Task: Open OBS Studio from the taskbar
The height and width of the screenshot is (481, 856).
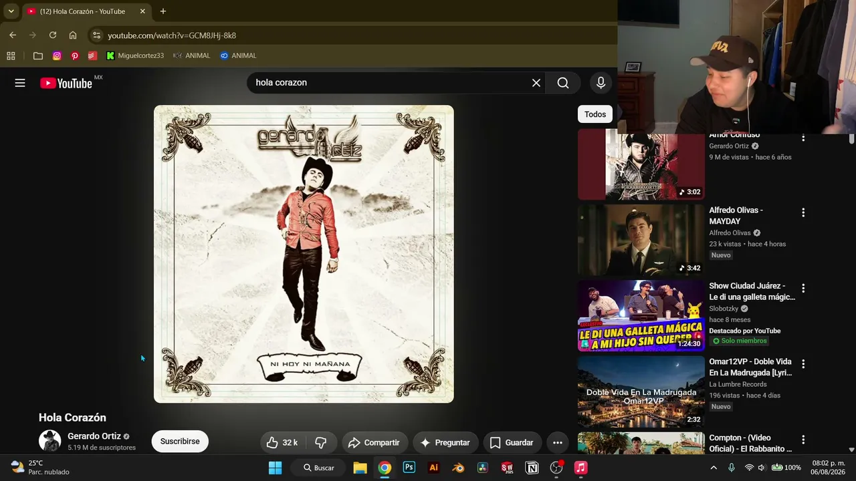Action: point(556,468)
